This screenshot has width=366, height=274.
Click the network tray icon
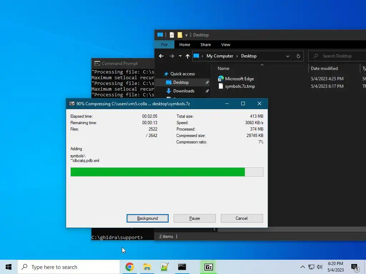click(x=311, y=267)
